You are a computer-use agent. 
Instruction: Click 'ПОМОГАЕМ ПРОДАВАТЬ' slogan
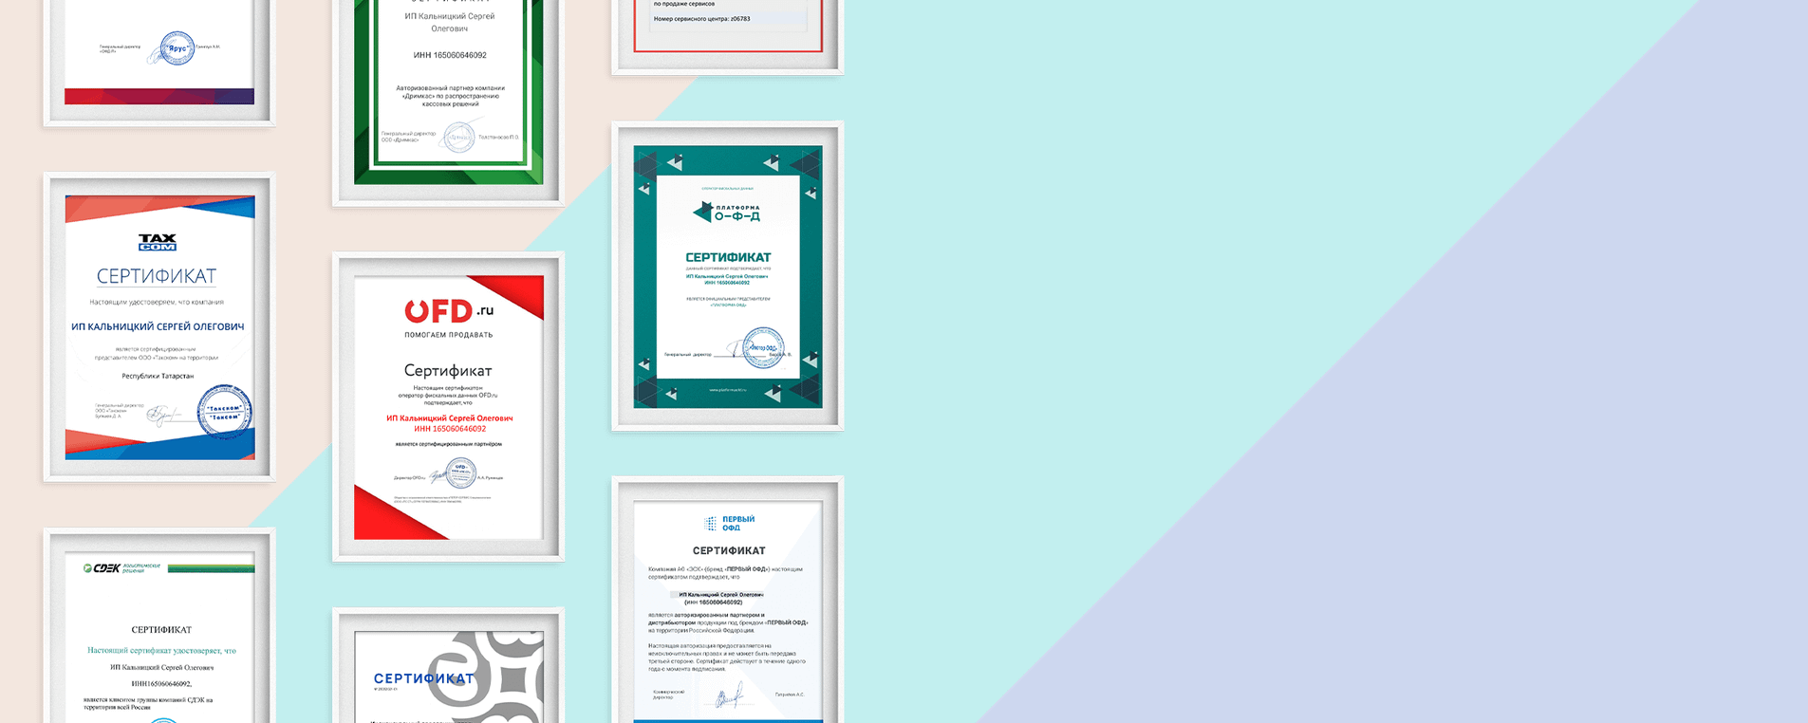449,335
